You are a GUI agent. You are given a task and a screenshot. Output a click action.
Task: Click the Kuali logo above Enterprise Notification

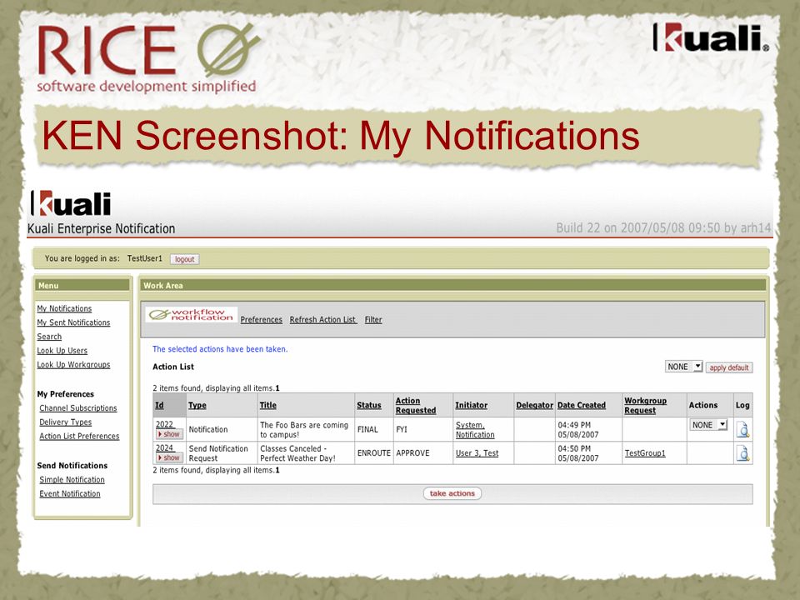[x=71, y=203]
